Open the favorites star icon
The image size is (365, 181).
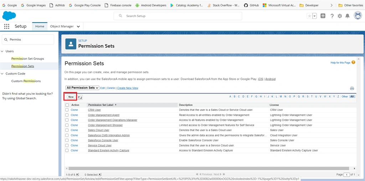pos(309,16)
